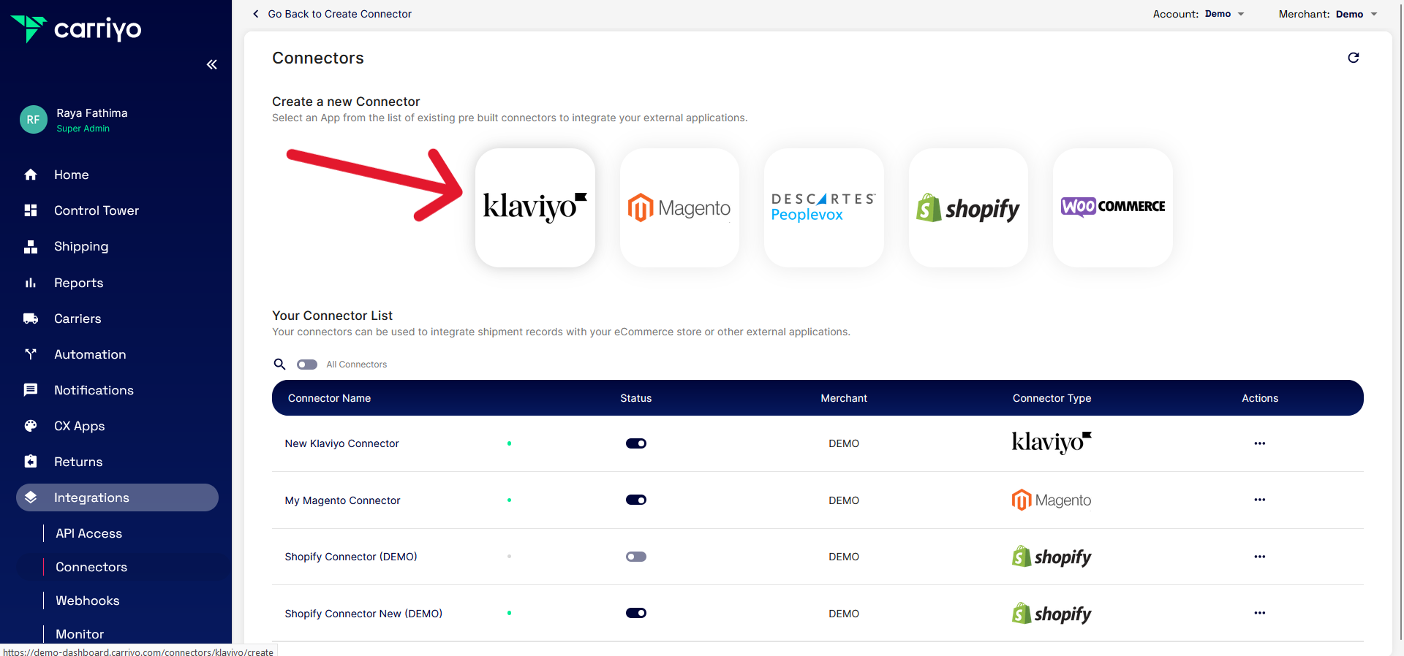
Task: Click the CX Apps menu label
Action: [x=79, y=426]
